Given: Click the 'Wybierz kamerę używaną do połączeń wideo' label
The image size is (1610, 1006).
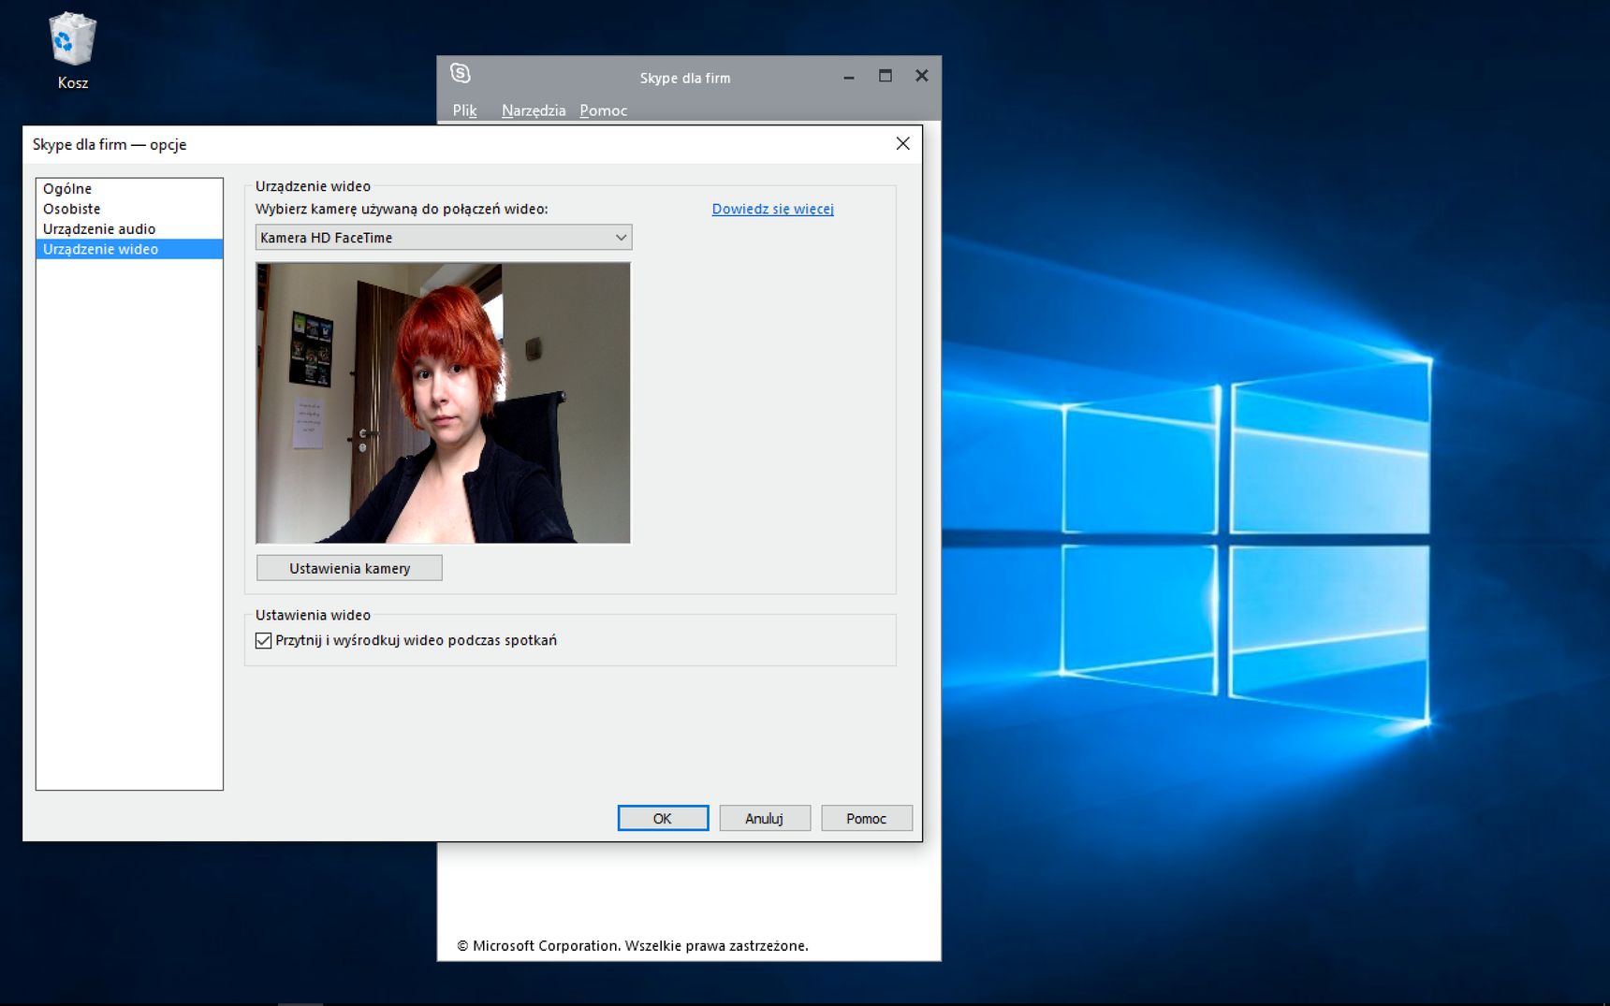Looking at the screenshot, I should pos(402,209).
